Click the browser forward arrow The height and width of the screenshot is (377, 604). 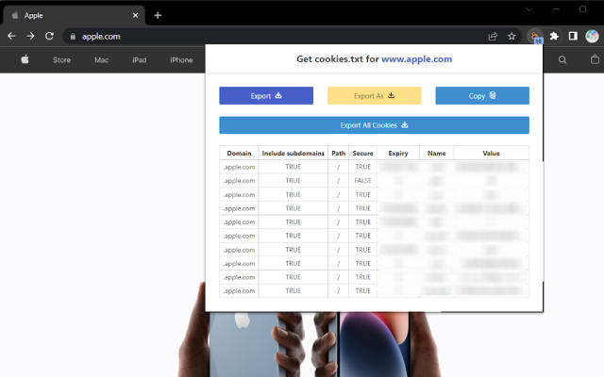tap(30, 36)
